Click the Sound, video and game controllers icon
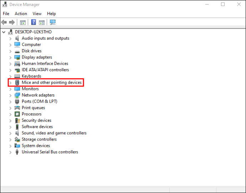Screen dimensions: 246x193 pyautogui.click(x=17, y=133)
